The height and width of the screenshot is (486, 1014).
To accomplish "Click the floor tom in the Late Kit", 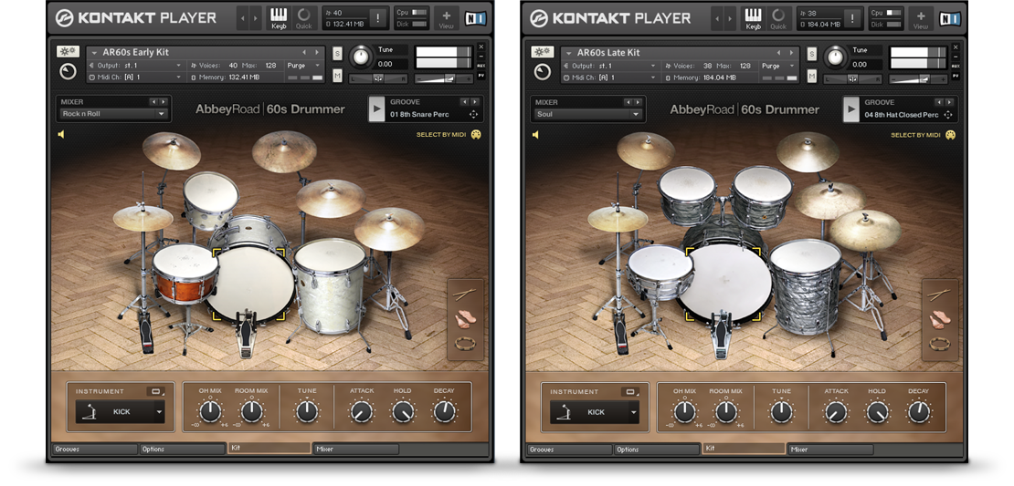I will (806, 286).
